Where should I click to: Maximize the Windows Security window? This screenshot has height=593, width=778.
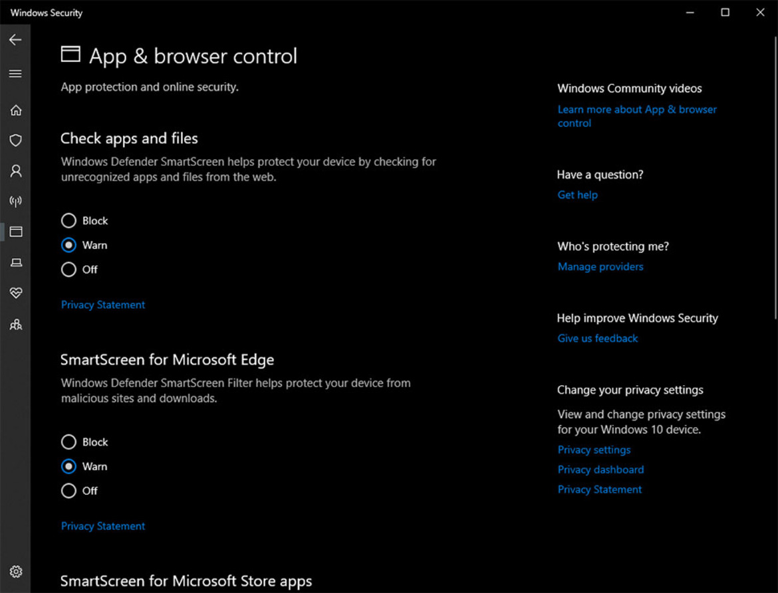pos(725,13)
